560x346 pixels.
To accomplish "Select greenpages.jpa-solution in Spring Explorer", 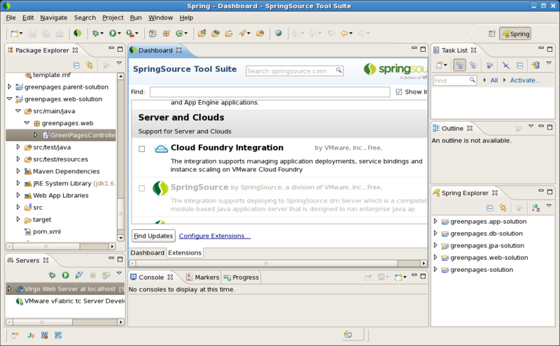I will click(x=487, y=245).
